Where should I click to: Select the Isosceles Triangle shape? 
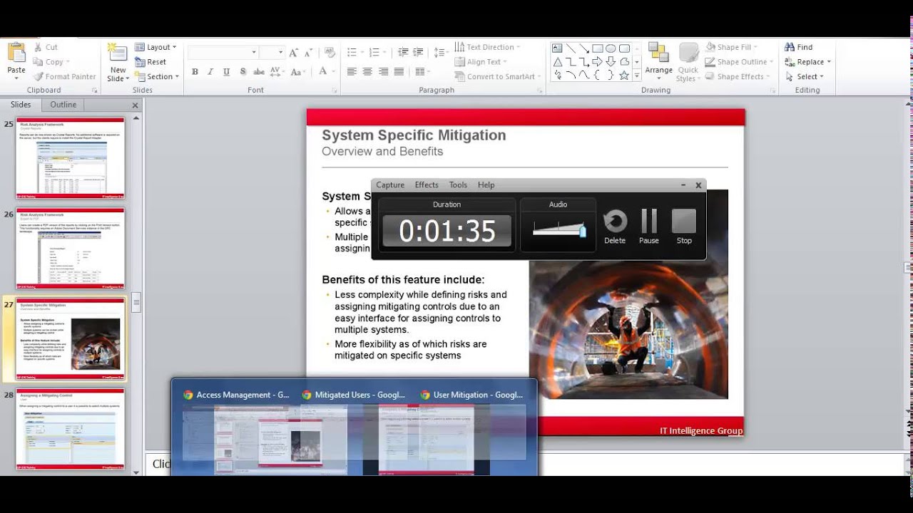(x=557, y=62)
